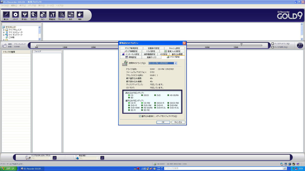The image size is (305, 171).
Task: Click the プロパティ (Properties) toolbar icon
Action: (61, 15)
